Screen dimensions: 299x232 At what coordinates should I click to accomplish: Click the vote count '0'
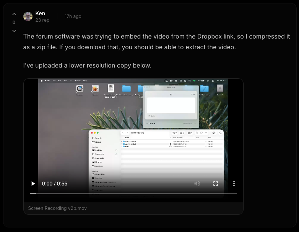click(14, 23)
